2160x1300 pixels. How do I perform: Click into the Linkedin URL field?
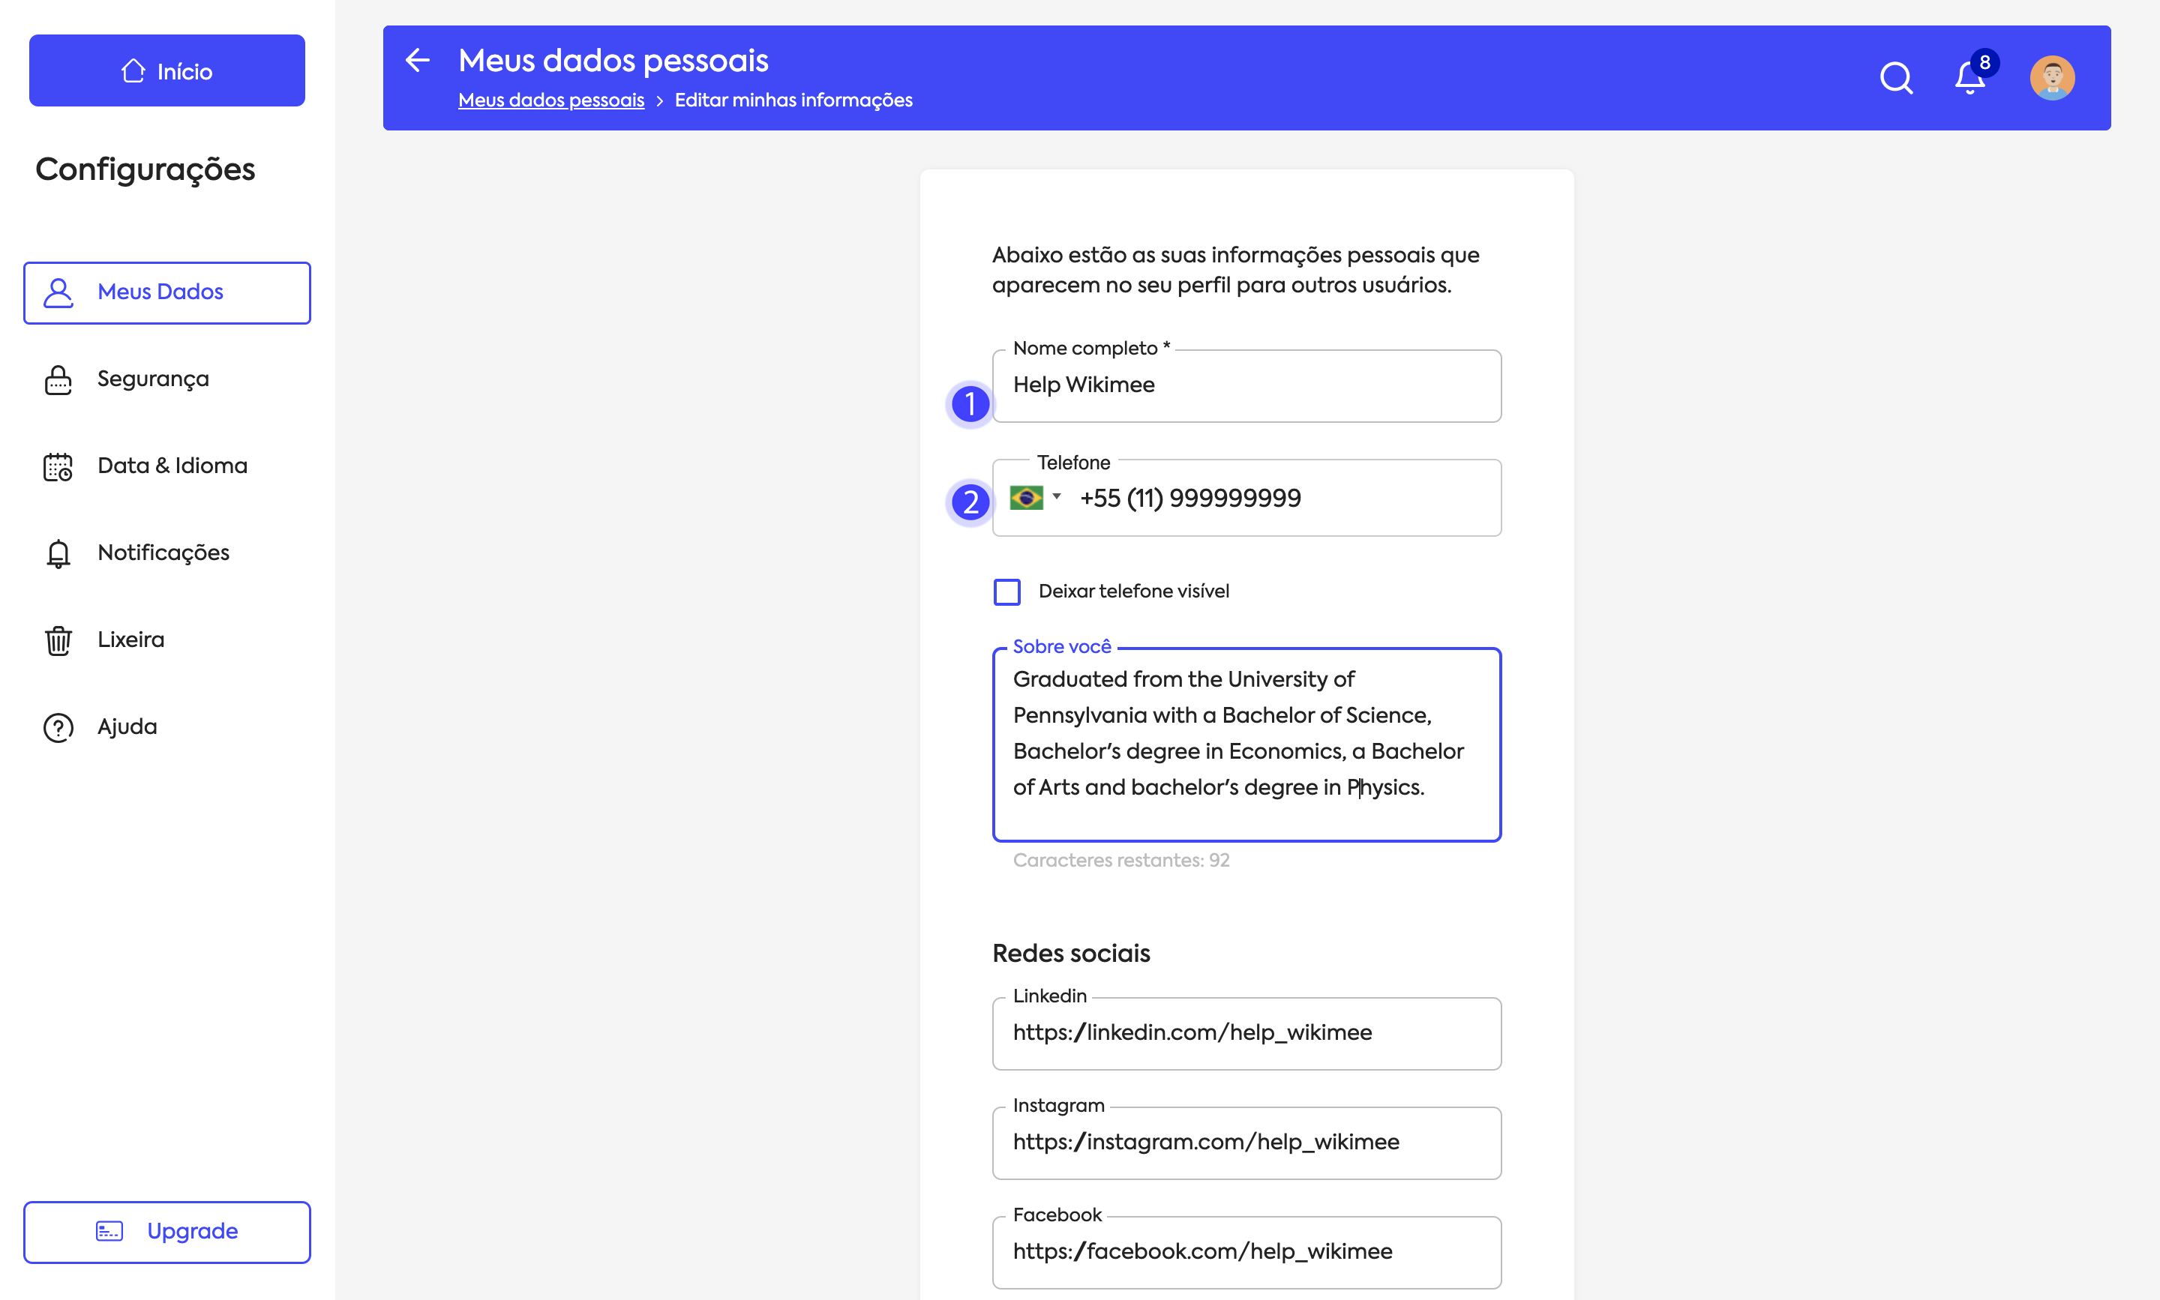1245,1033
